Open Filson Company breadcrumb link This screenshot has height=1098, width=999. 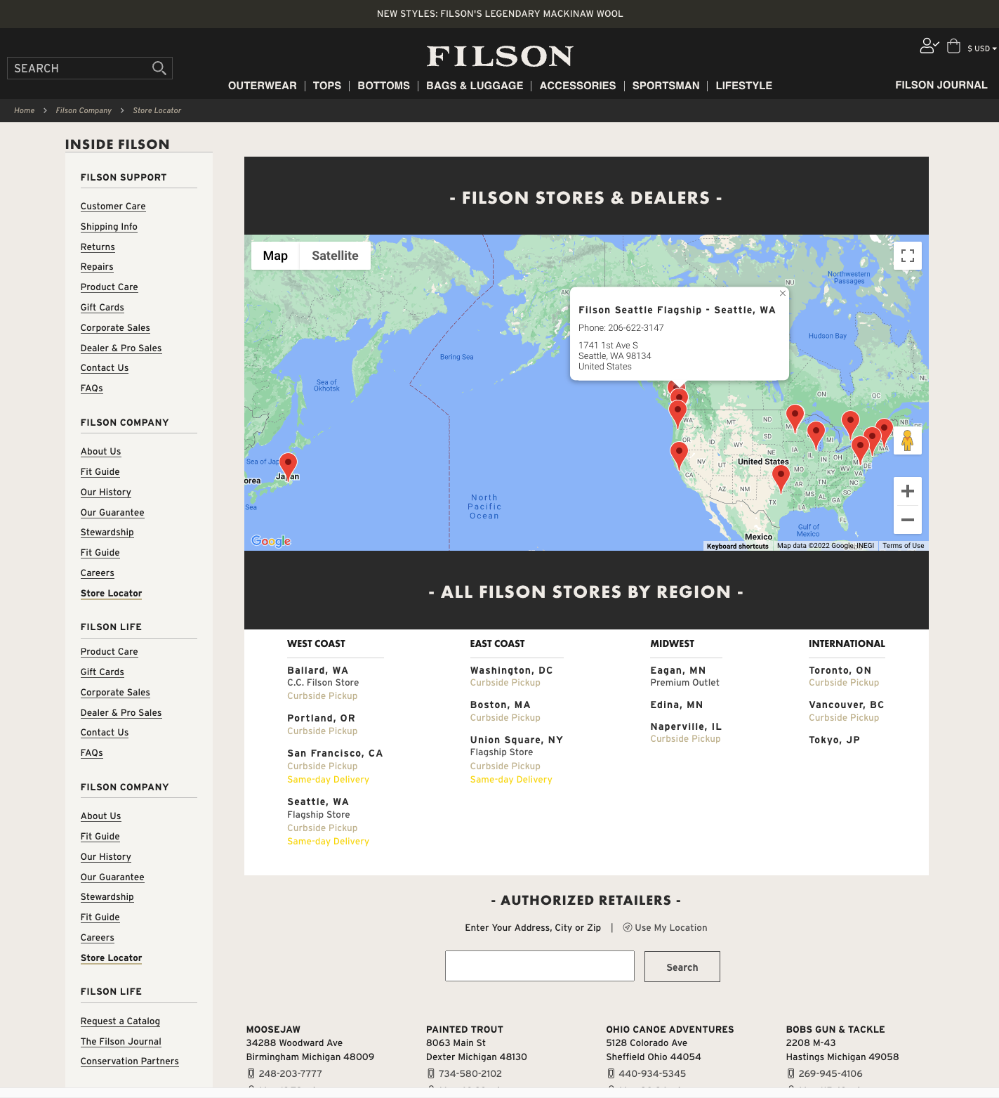84,110
